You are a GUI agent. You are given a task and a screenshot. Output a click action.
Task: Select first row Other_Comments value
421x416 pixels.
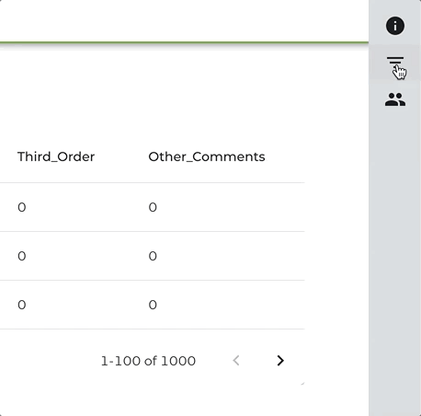[x=153, y=207]
